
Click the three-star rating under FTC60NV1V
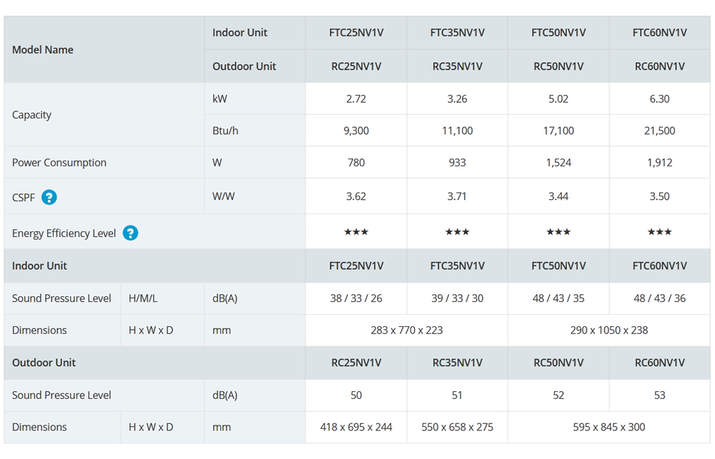point(660,232)
